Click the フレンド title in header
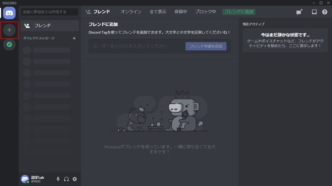The width and height of the screenshot is (332, 186). click(x=102, y=12)
